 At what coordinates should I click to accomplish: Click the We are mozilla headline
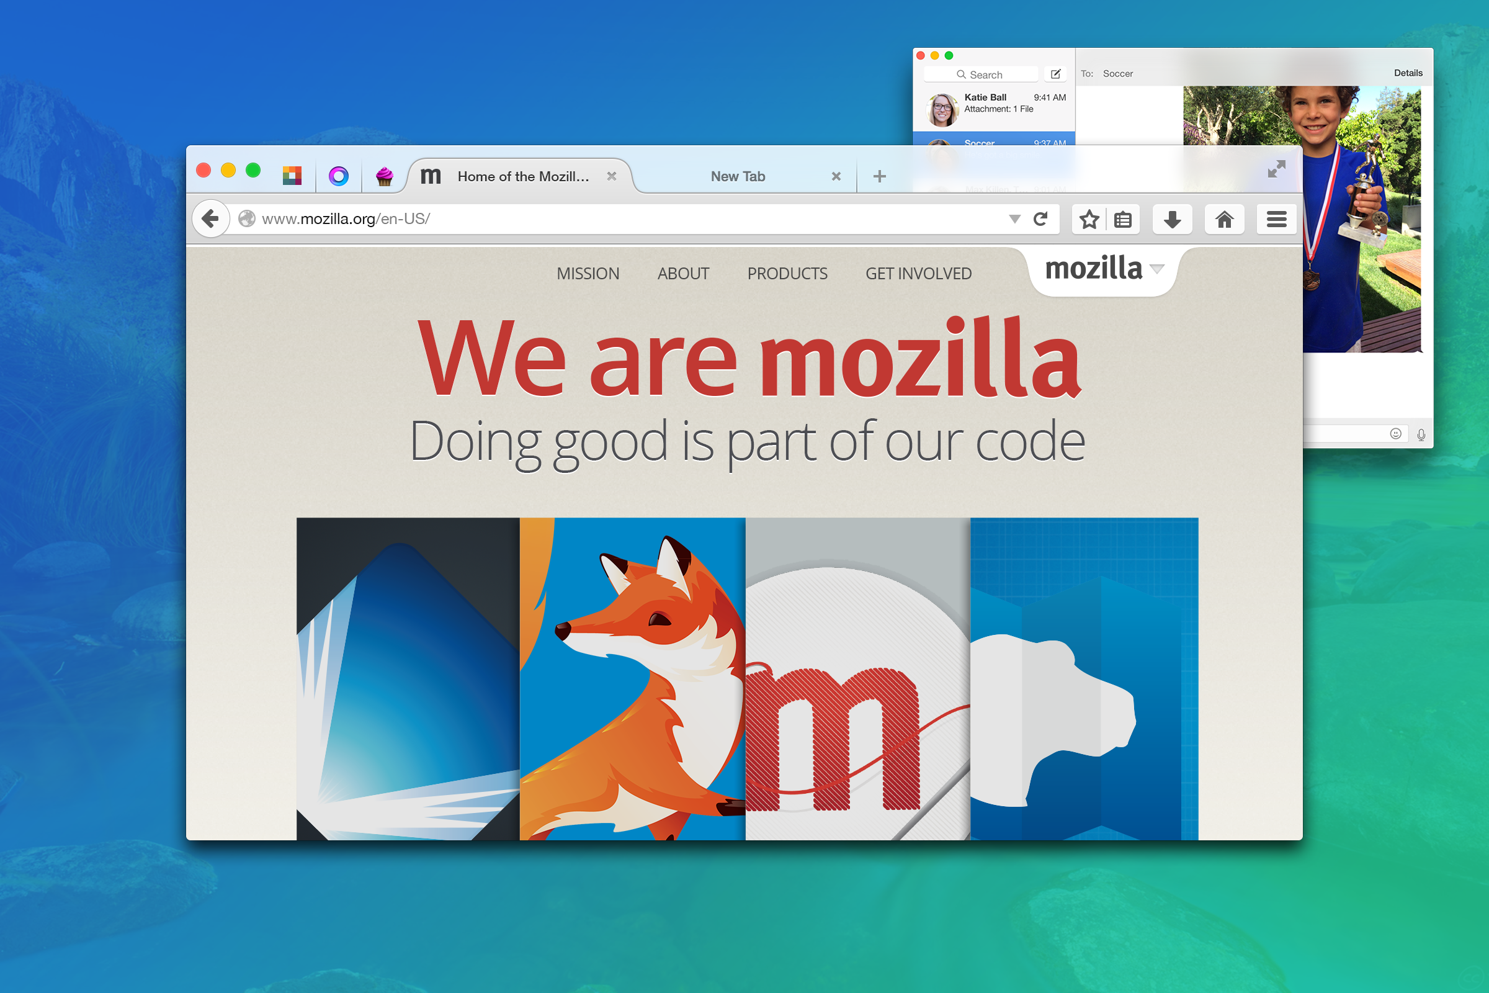pyautogui.click(x=749, y=358)
